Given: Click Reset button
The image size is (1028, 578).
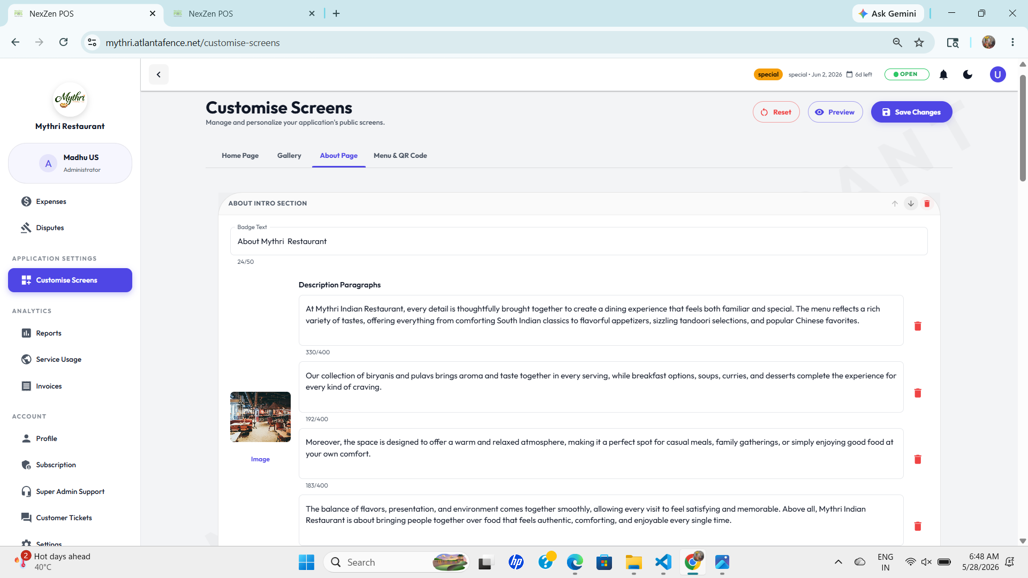Looking at the screenshot, I should 776,112.
